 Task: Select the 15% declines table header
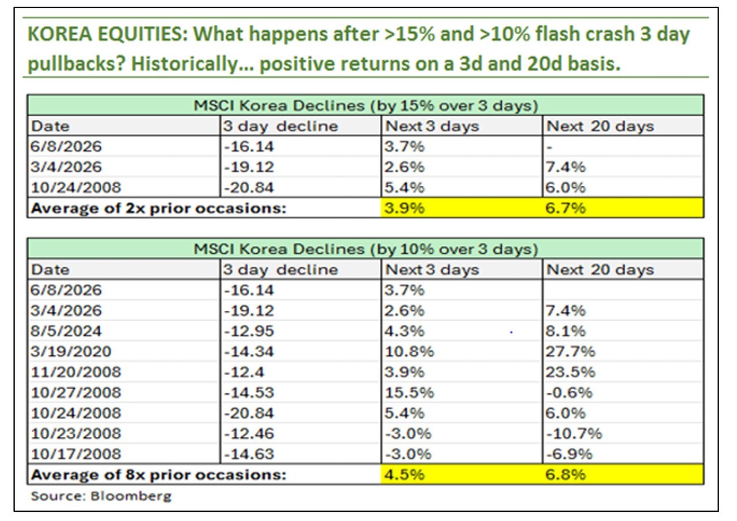366,106
